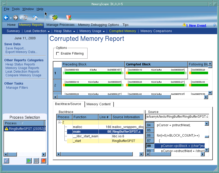Click the back navigation arrow icon
The image size is (219, 173).
click(x=6, y=18)
